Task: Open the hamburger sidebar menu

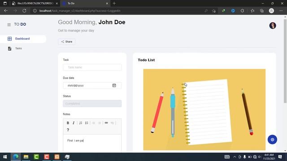Action: pos(9,25)
